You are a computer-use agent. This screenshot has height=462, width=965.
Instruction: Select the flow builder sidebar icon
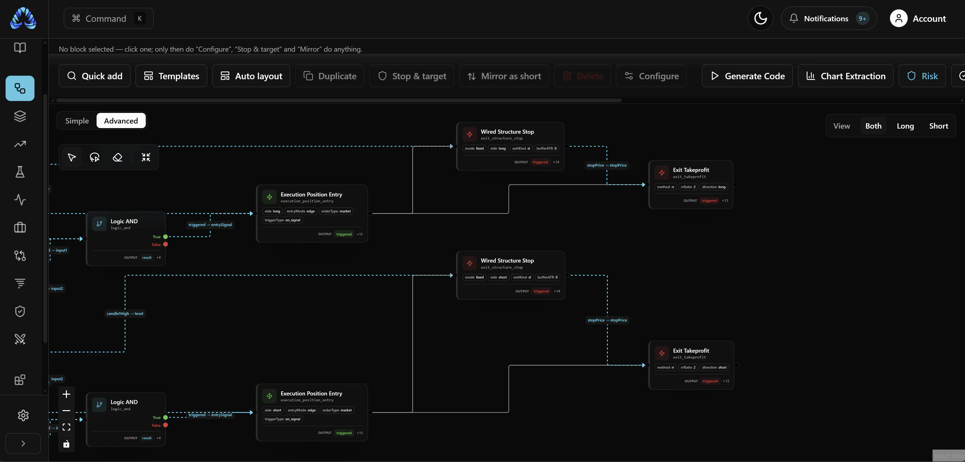pyautogui.click(x=20, y=88)
